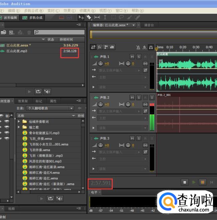The height and width of the screenshot is (220, 217).
Task: Select the Razor tool in the top toolbar
Action: [x=89, y=17]
